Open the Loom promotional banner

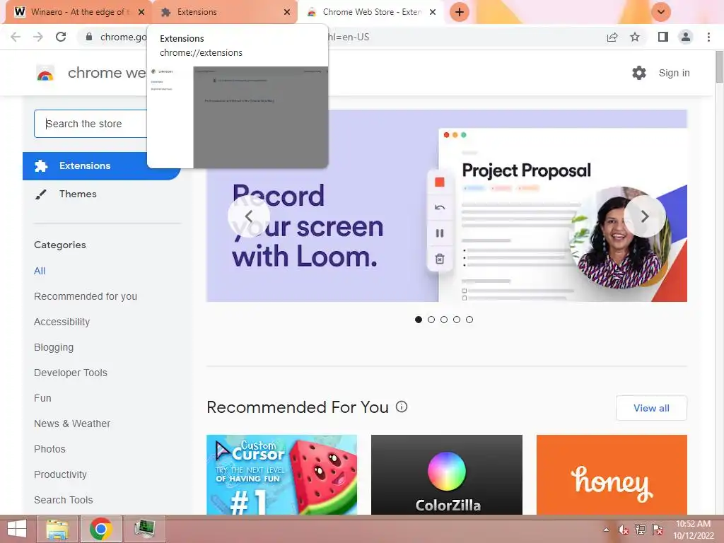pos(447,206)
